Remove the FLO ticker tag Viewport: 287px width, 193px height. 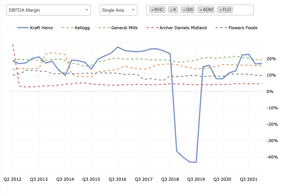pos(221,10)
